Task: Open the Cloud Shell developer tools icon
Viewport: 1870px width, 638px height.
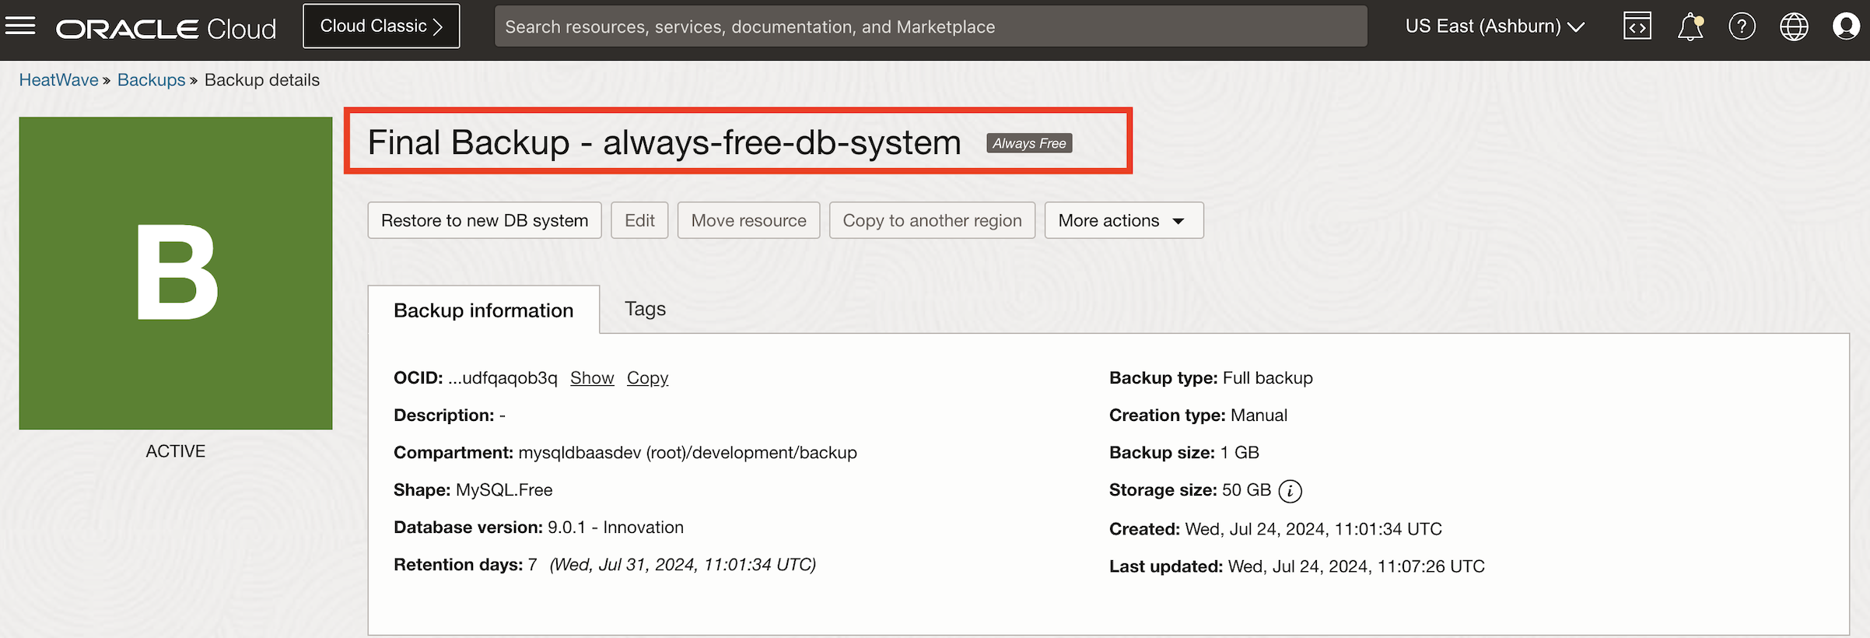Action: (1637, 26)
